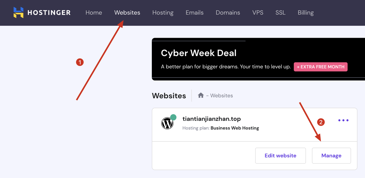Click the Websites breadcrumb text
Viewport: 365px width, 178px height.
(x=222, y=96)
